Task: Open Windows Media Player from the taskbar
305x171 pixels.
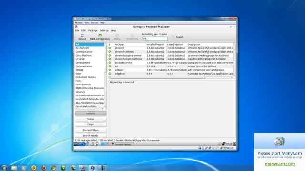Action: [23, 168]
